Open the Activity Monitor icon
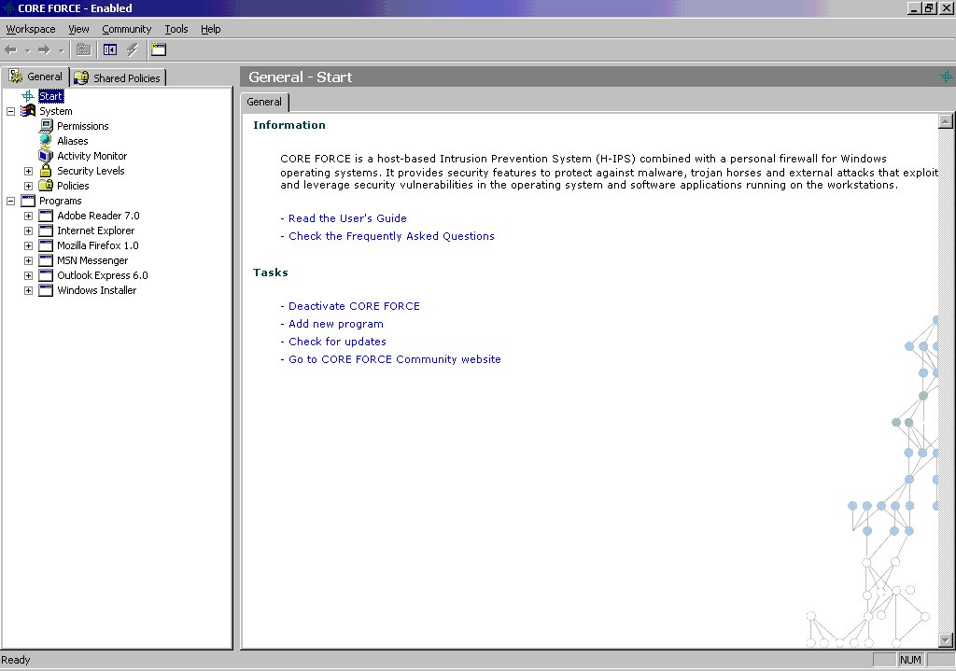The image size is (956, 671). [x=46, y=156]
